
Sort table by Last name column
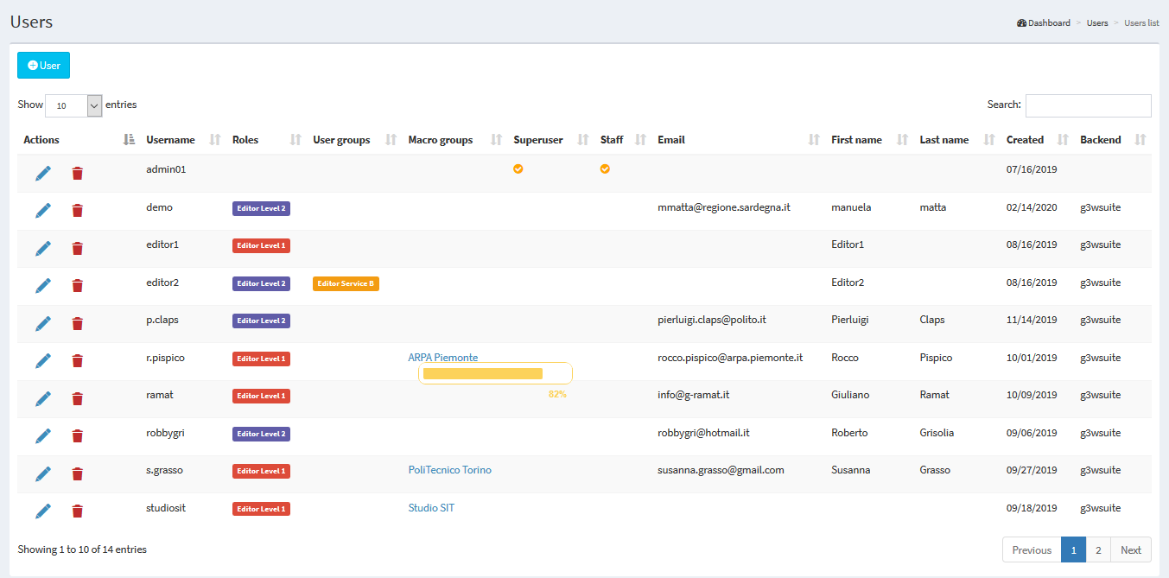point(989,140)
